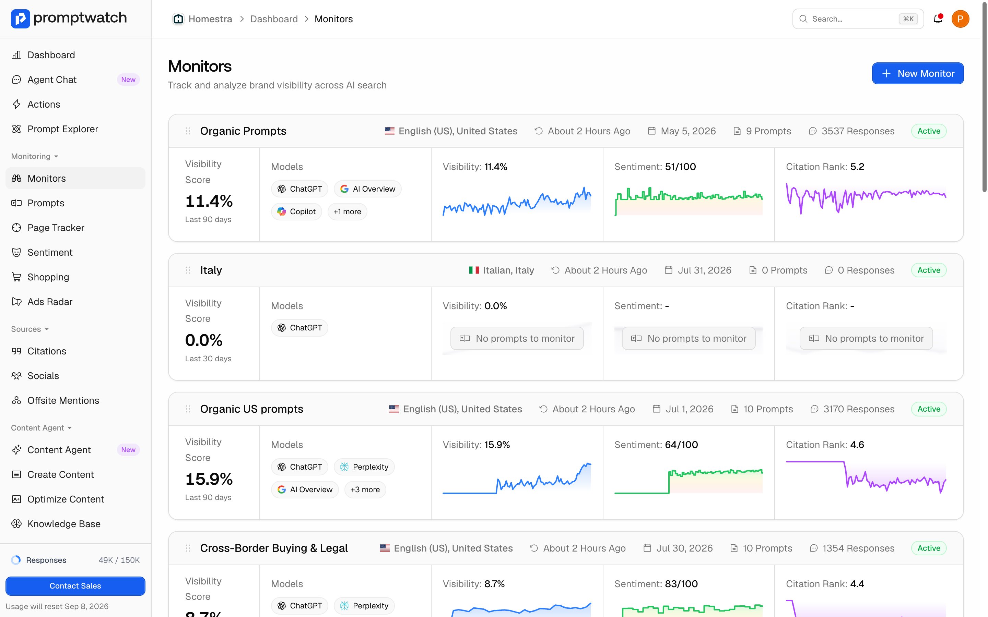Click the Homestra brand icon in breadcrumb
Screen dimensions: 988x617
pyautogui.click(x=178, y=19)
